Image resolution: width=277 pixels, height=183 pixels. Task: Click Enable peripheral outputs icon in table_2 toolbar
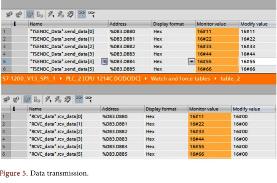67,99
